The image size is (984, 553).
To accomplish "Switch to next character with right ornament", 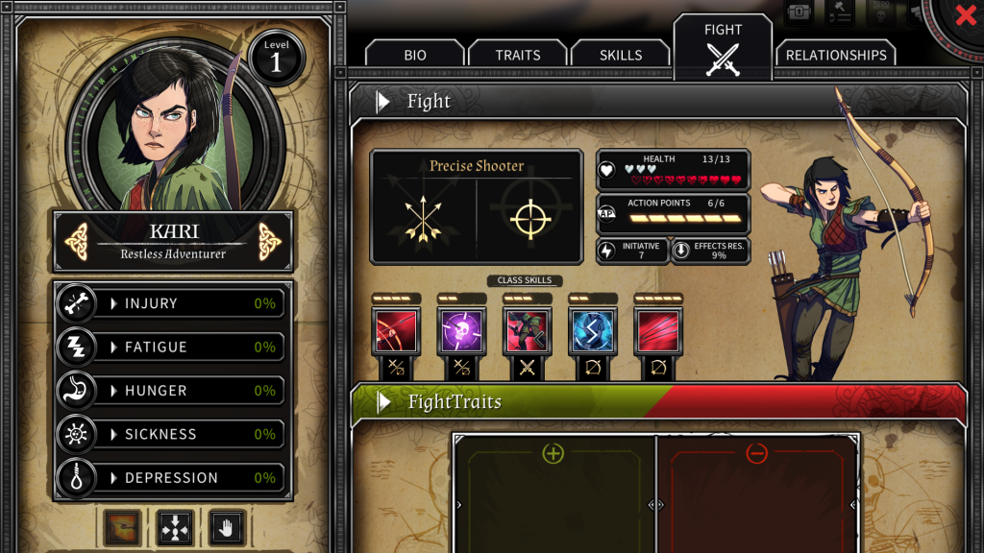I will click(270, 241).
